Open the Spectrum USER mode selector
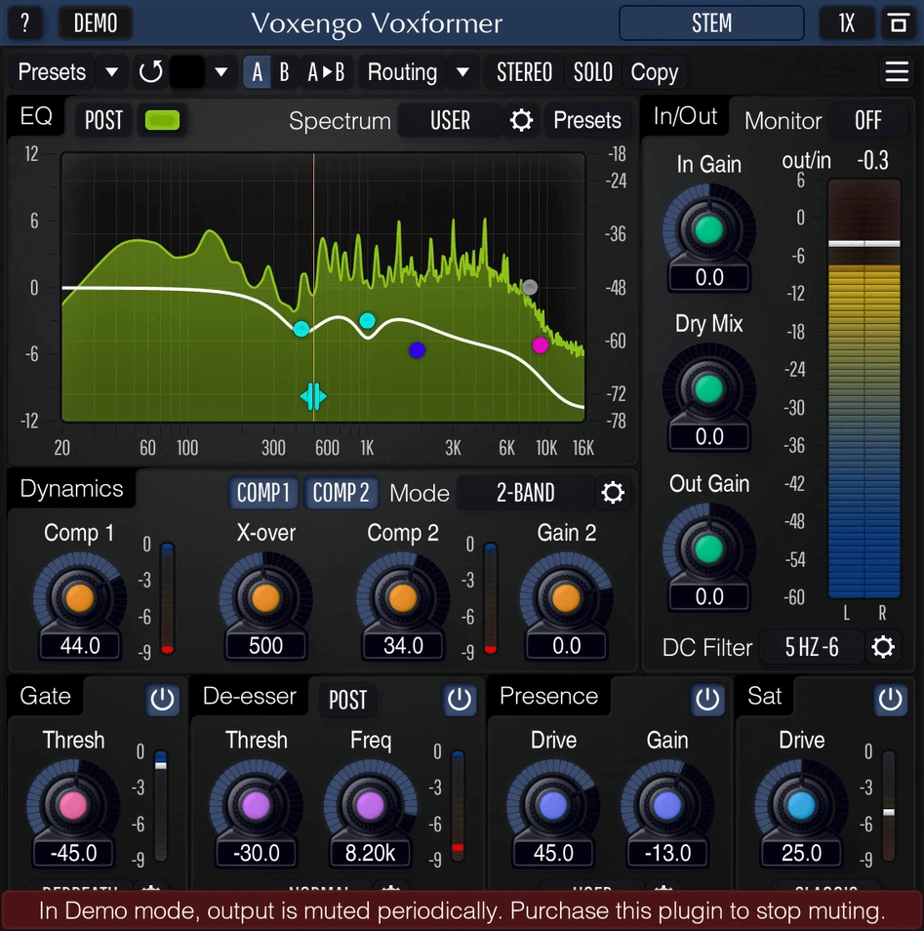The width and height of the screenshot is (924, 931). (x=450, y=121)
